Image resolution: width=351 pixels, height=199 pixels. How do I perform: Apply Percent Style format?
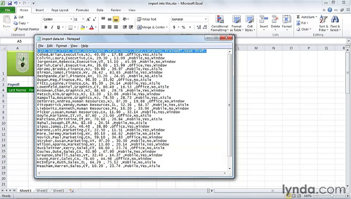(x=183, y=27)
